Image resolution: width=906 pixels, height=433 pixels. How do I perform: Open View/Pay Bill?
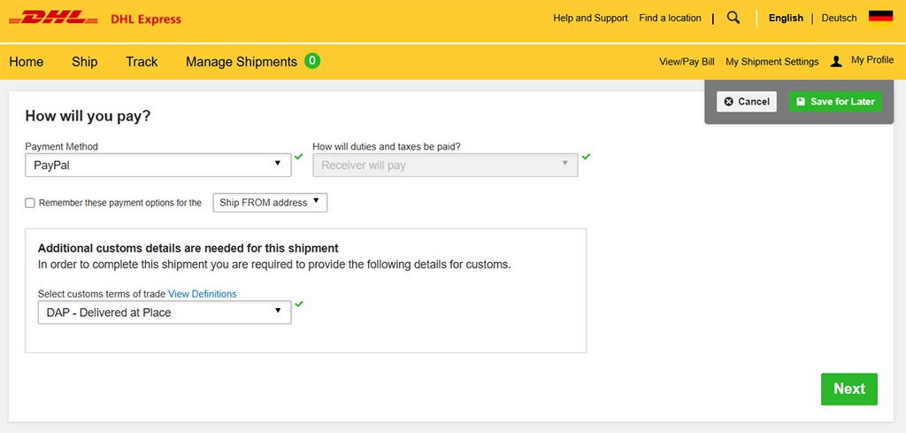coord(687,62)
